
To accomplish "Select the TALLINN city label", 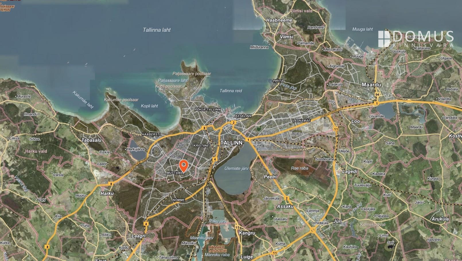I will point(231,143).
